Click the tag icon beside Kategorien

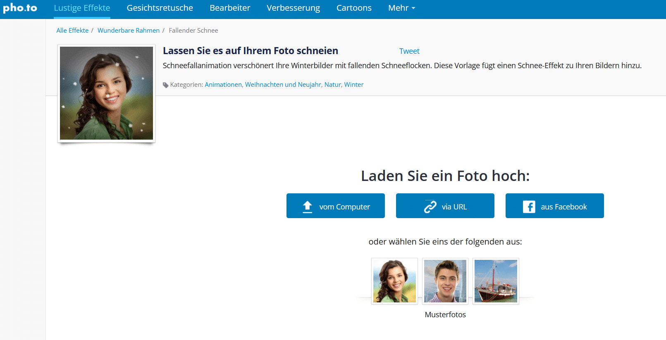click(166, 85)
